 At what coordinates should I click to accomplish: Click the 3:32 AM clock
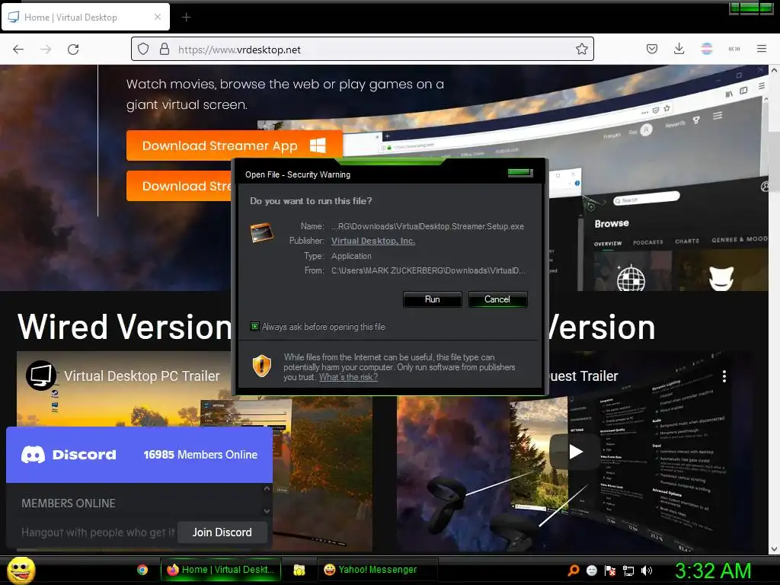click(x=713, y=571)
